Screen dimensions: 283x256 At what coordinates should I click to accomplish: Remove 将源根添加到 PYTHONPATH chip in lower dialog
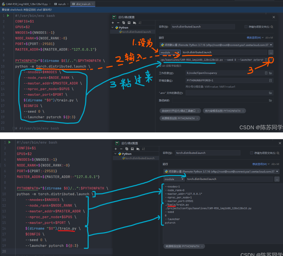click(202, 246)
